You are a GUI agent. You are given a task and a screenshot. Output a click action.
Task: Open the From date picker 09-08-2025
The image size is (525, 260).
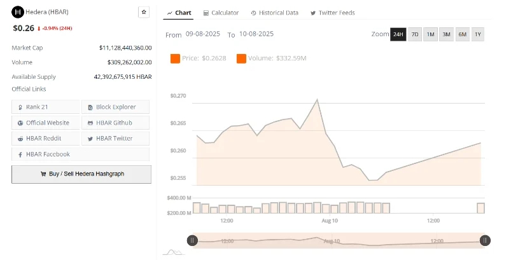202,34
